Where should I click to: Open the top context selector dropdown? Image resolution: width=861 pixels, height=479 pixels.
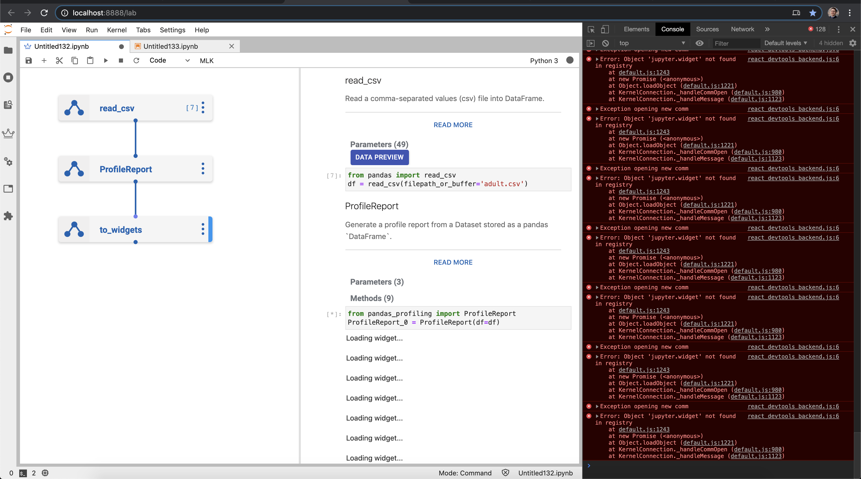point(652,43)
